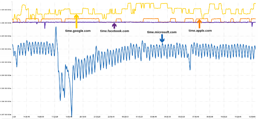The height and width of the screenshot is (119, 258).
Task: Click the 16:00:00 x-axis time label
Action: coord(41,117)
